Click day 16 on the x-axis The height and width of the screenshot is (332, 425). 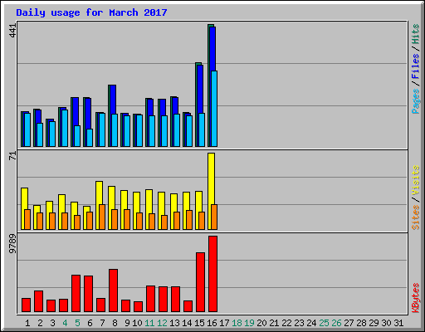[x=212, y=323]
